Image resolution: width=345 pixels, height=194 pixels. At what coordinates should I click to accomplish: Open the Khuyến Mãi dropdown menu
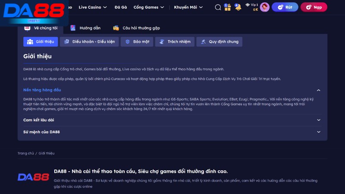click(188, 7)
